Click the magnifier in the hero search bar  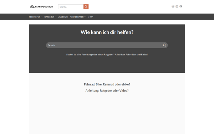click(x=164, y=45)
